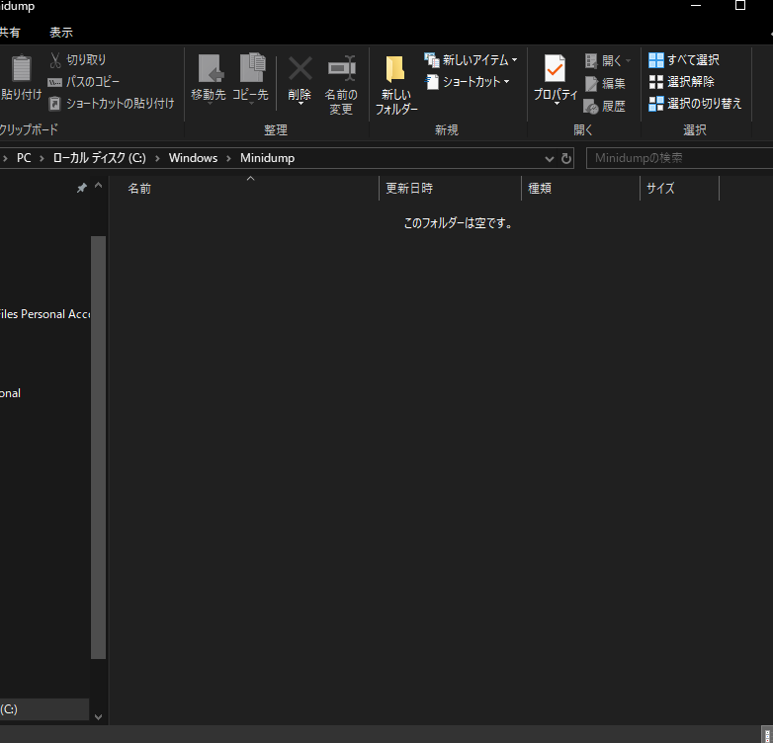Click the navigation pane pin icon
Image resolution: width=773 pixels, height=743 pixels.
click(x=82, y=188)
